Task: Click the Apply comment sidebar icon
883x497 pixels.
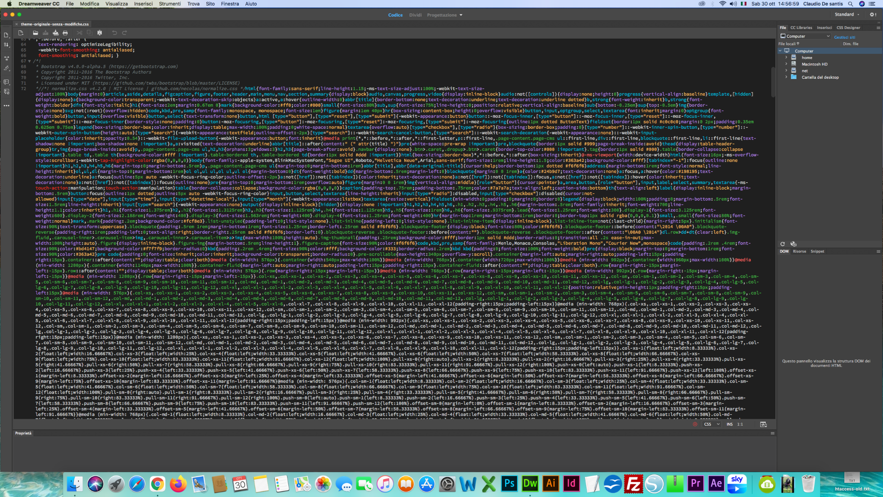Action: pos(6,82)
